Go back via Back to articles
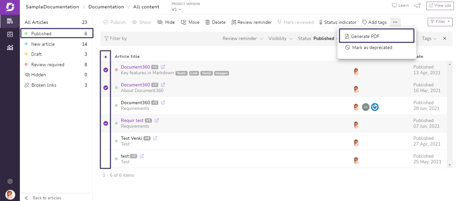456x201 pixels. pyautogui.click(x=43, y=198)
